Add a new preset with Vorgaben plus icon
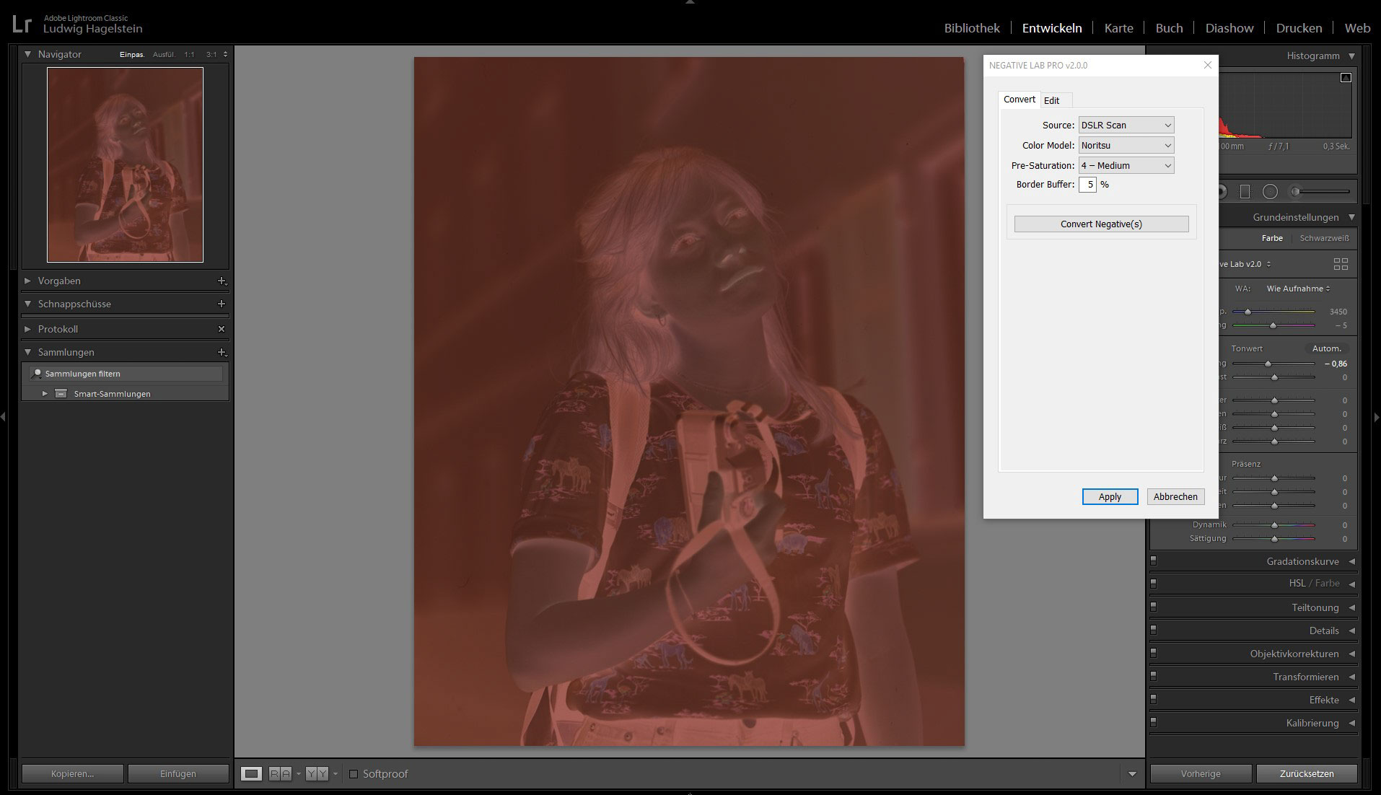Viewport: 1381px width, 795px height. click(x=222, y=281)
